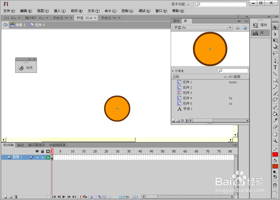The image size is (280, 200).
Task: Select the Bone tool
Action: pyautogui.click(x=275, y=107)
